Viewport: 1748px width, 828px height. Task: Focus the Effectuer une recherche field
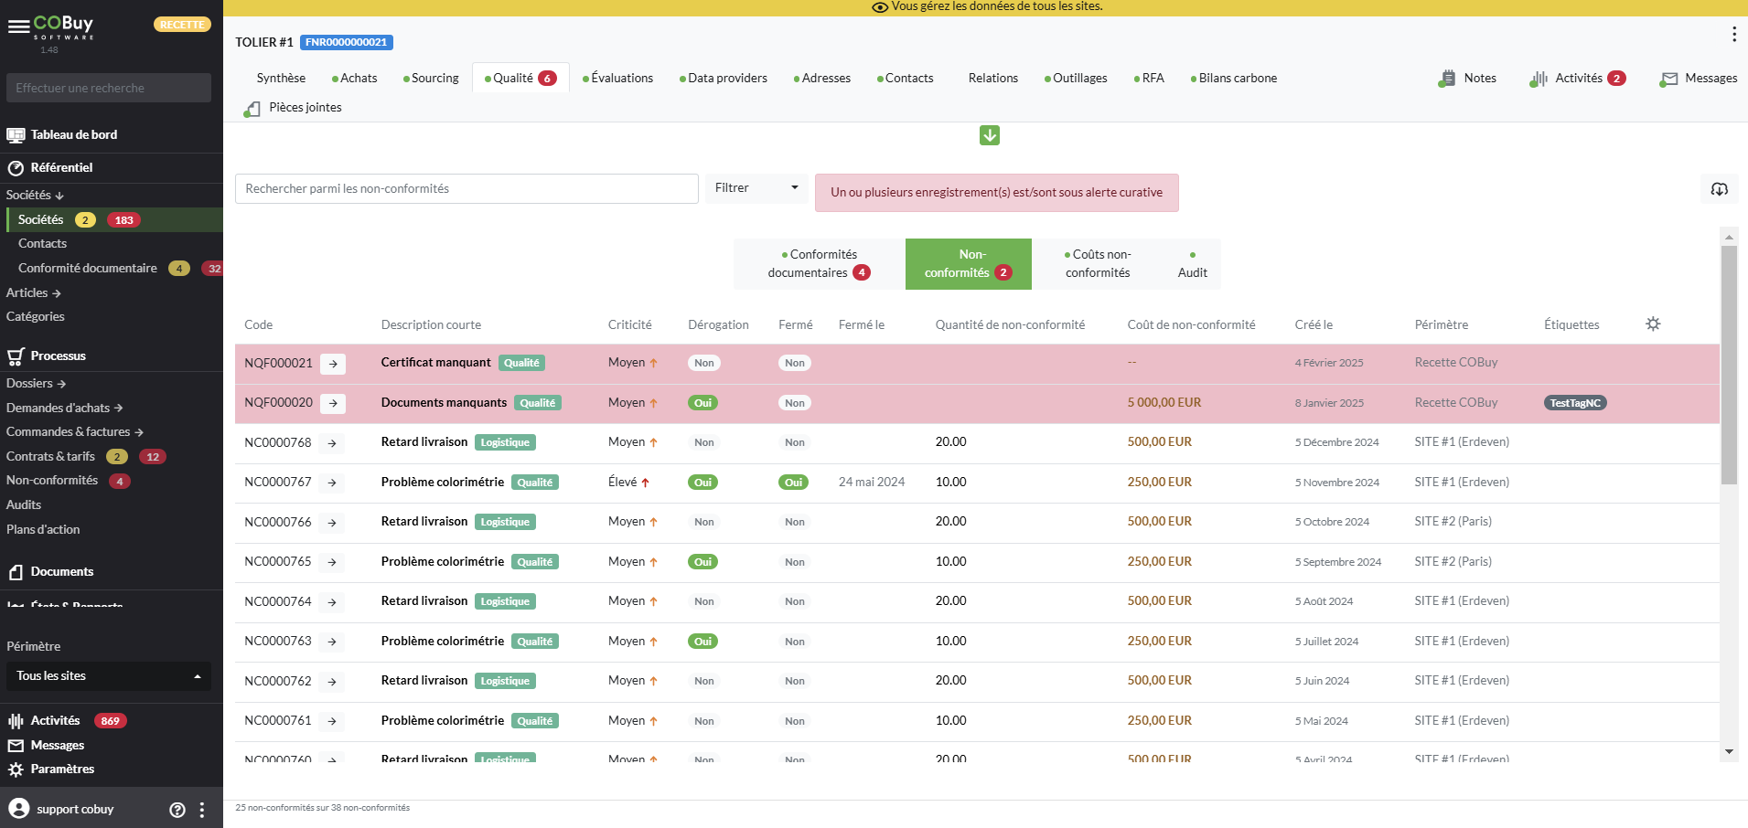coord(108,89)
